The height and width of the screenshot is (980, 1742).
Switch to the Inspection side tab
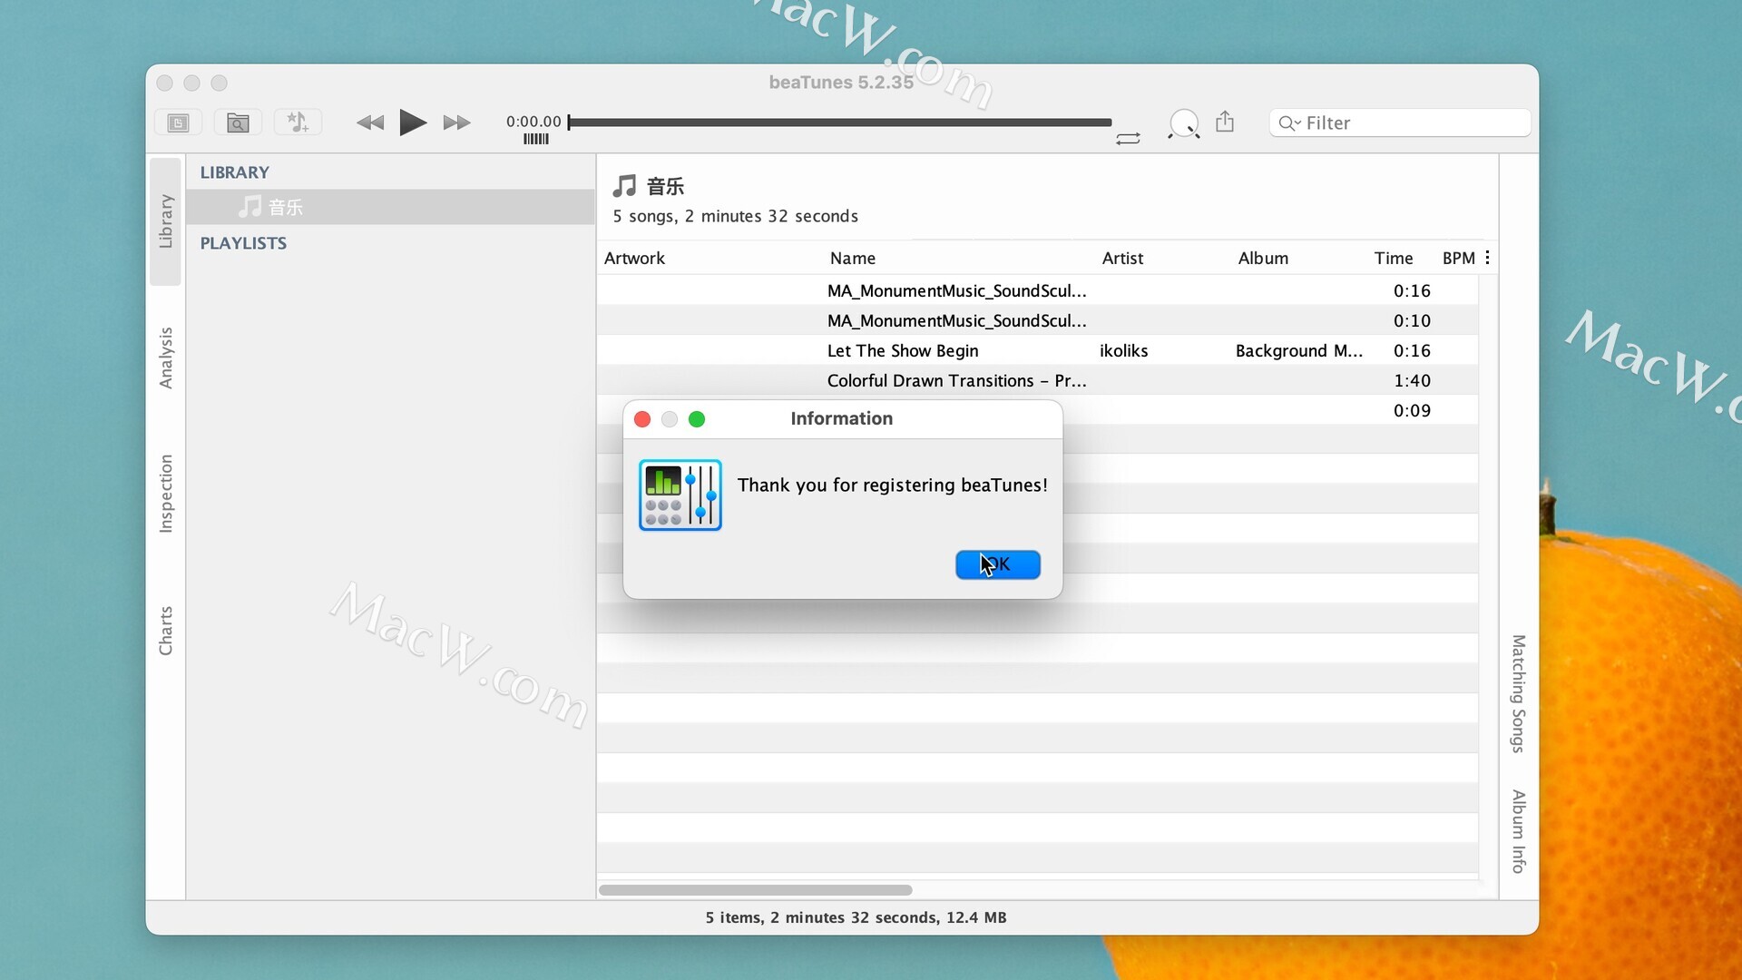tap(165, 493)
